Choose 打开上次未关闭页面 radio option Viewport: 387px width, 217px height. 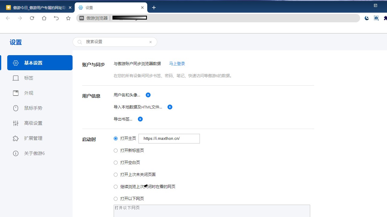(x=115, y=175)
